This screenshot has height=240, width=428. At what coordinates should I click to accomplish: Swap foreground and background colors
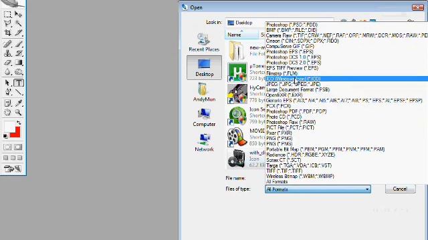pyautogui.click(x=19, y=123)
